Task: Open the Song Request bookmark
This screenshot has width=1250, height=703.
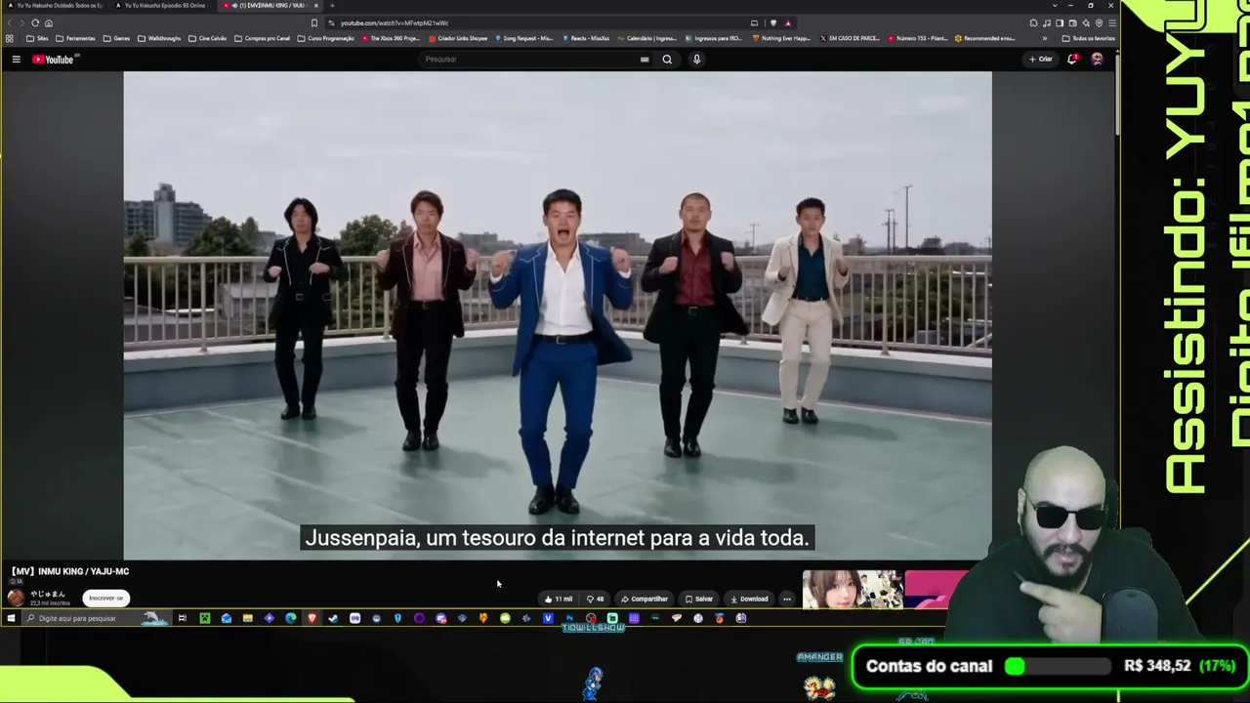Action: (523, 39)
